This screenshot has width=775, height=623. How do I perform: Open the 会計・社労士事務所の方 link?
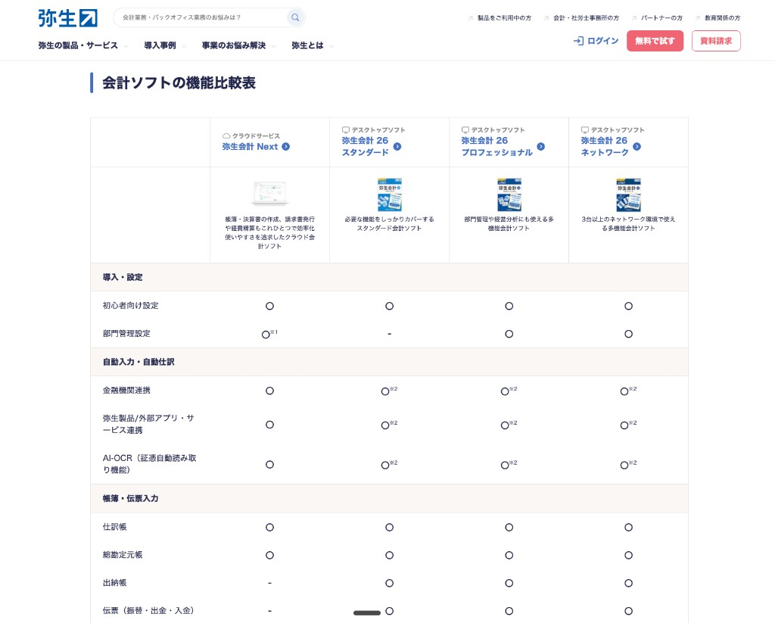pos(586,18)
